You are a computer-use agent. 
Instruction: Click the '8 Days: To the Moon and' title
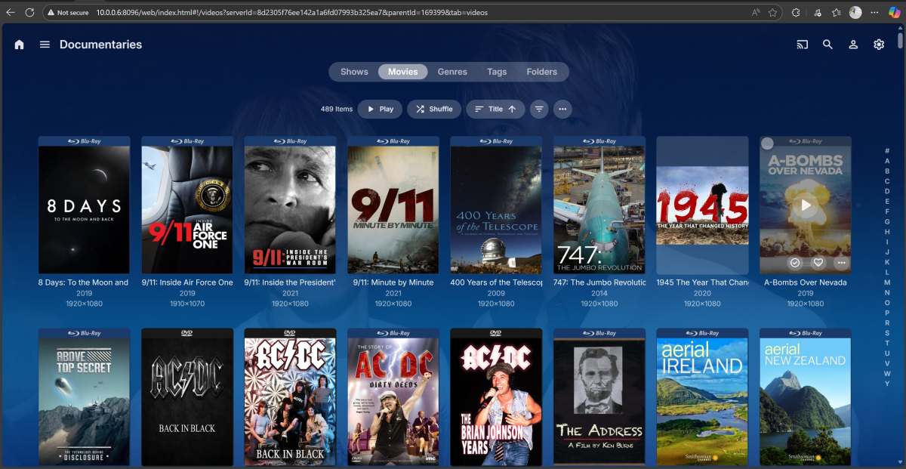click(x=84, y=282)
